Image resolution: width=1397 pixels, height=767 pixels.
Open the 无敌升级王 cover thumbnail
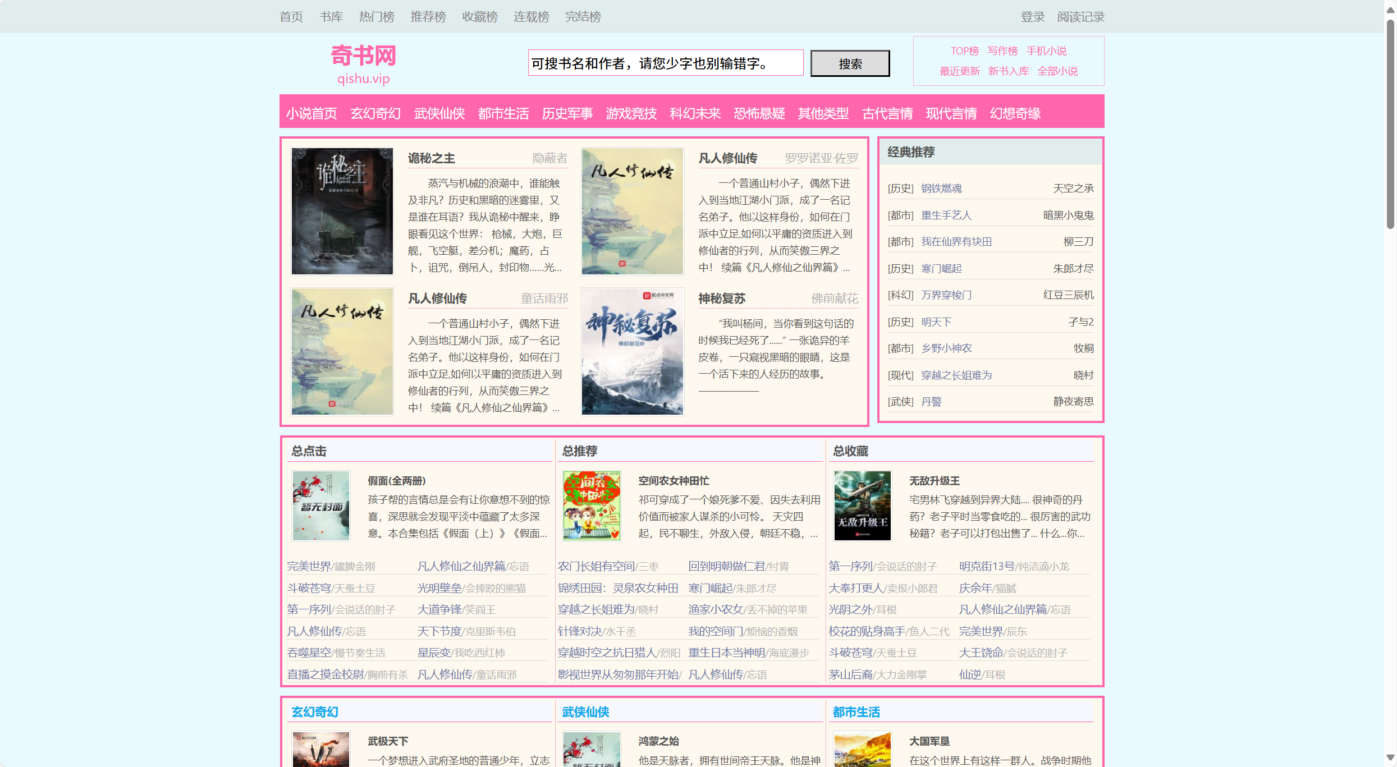point(863,506)
